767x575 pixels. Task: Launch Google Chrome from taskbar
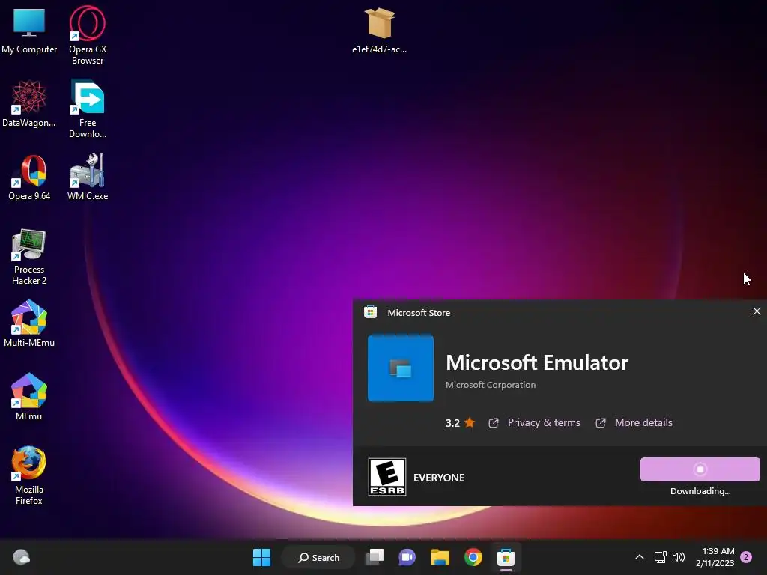pyautogui.click(x=473, y=557)
